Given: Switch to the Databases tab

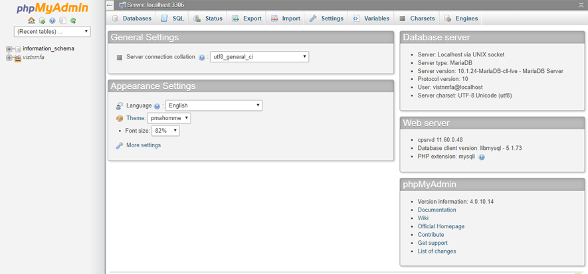Looking at the screenshot, I should [x=132, y=19].
